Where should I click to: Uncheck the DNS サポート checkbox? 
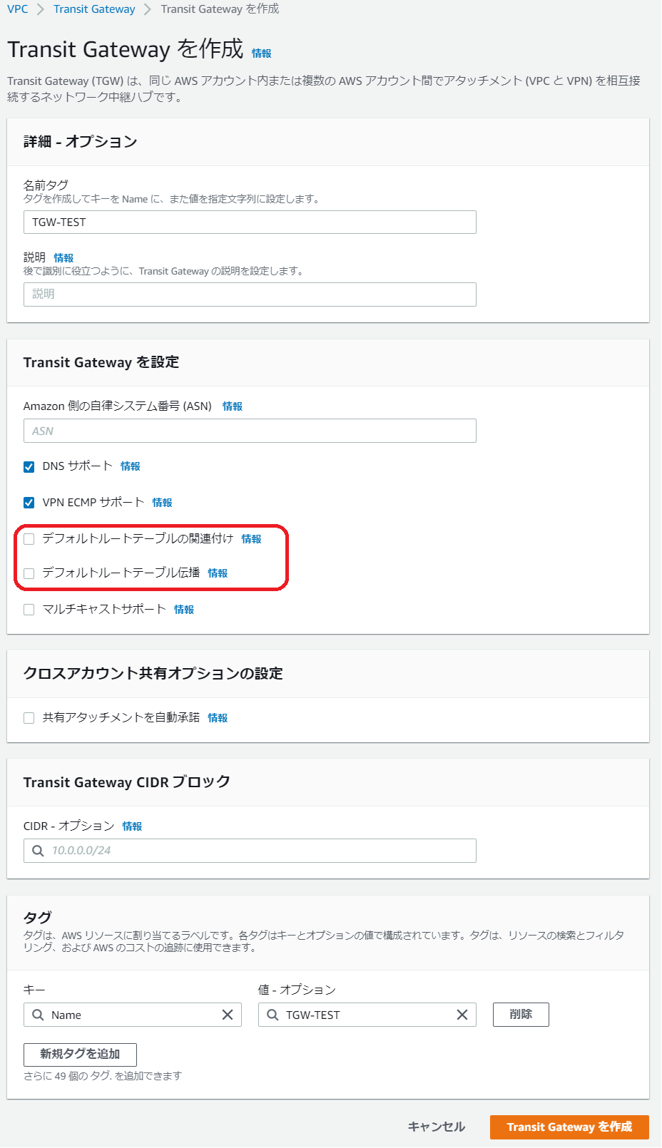click(x=29, y=466)
